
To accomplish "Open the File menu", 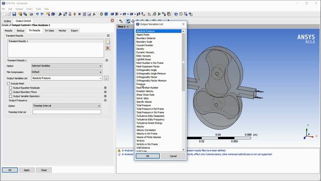I will point(4,9).
